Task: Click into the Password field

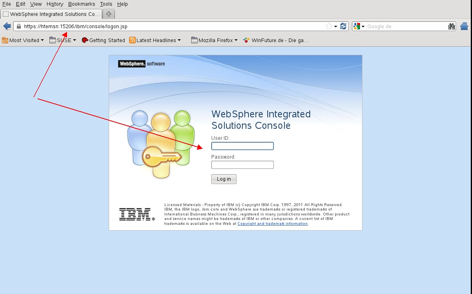Action: (x=242, y=165)
